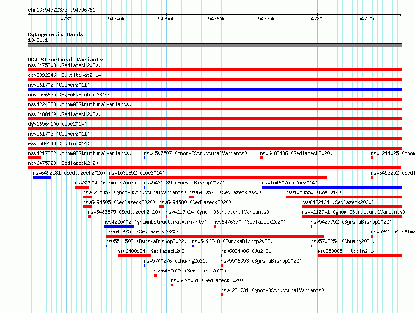Open nsv5427752 (ByrskaBishop2022) label

[x=351, y=222]
